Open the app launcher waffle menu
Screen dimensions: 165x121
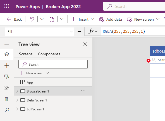(x=6, y=6)
